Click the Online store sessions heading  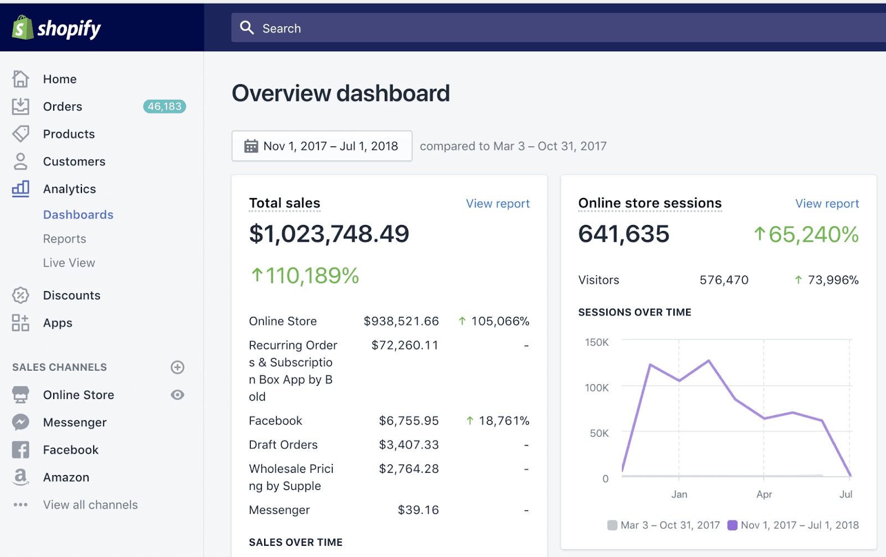click(x=650, y=203)
